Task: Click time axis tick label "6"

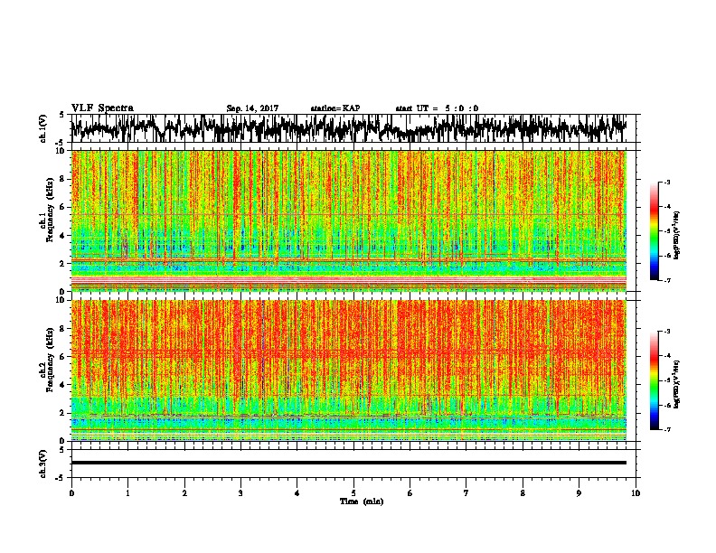Action: (x=410, y=493)
